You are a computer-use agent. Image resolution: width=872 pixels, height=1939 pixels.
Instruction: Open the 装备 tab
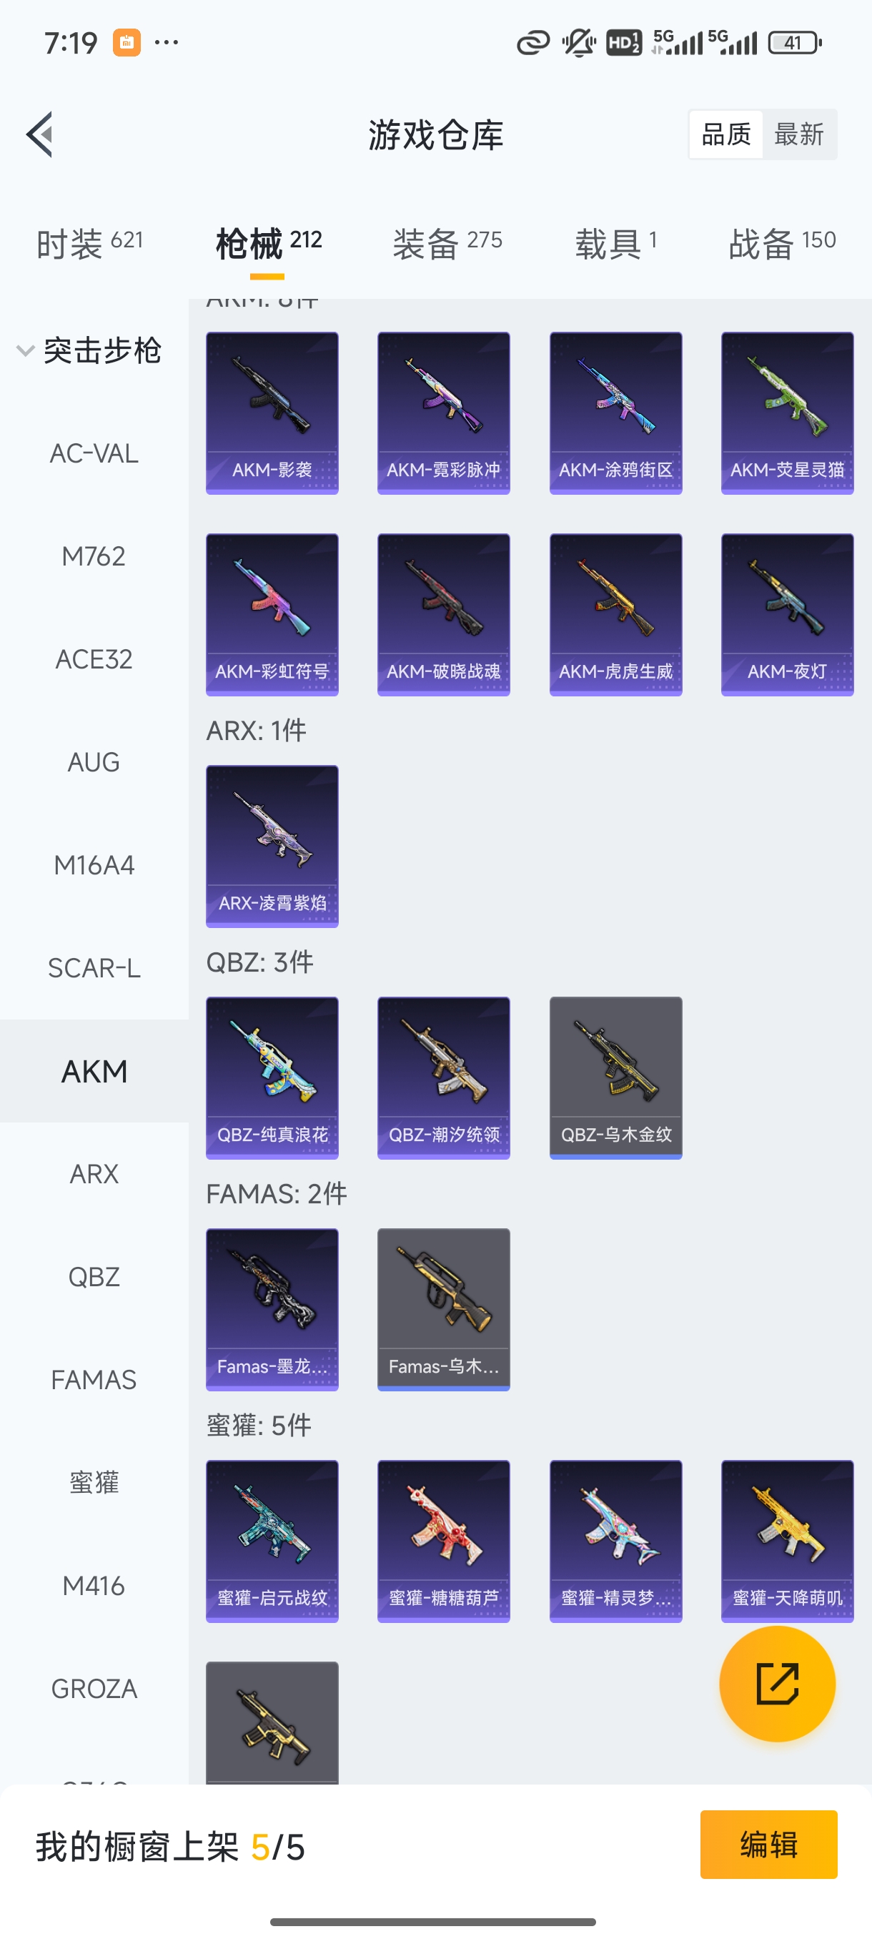point(447,244)
